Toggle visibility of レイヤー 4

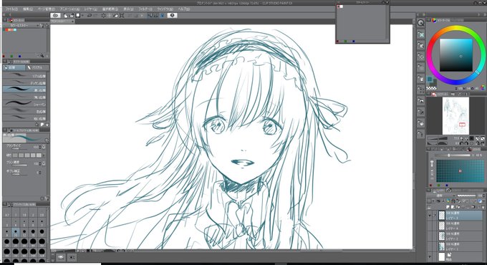[x=430, y=226]
